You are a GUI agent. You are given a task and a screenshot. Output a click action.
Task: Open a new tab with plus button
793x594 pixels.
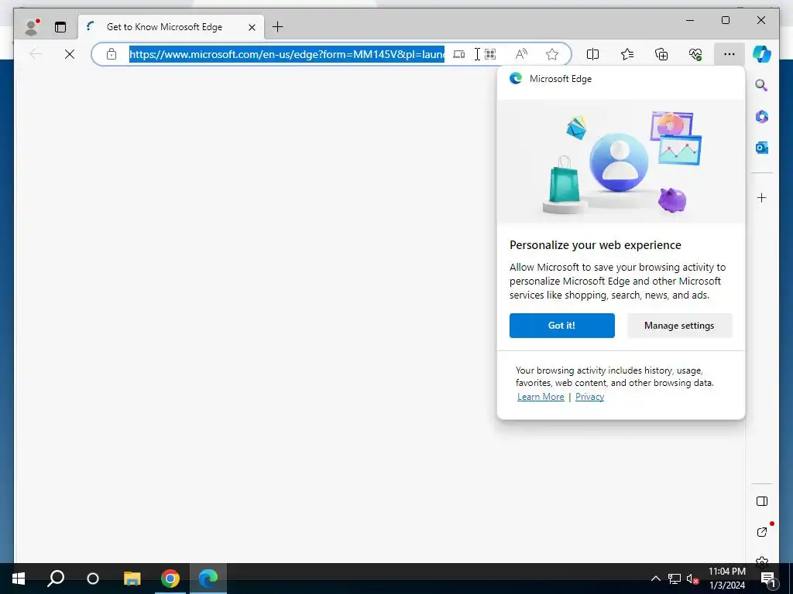(x=278, y=27)
